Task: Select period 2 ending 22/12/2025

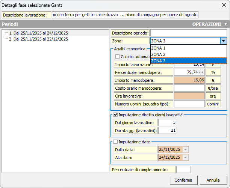Action: pyautogui.click(x=38, y=39)
